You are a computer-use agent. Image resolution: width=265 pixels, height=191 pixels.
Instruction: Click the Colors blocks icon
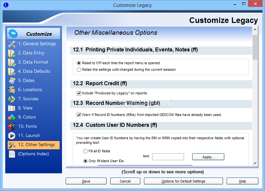(12, 117)
